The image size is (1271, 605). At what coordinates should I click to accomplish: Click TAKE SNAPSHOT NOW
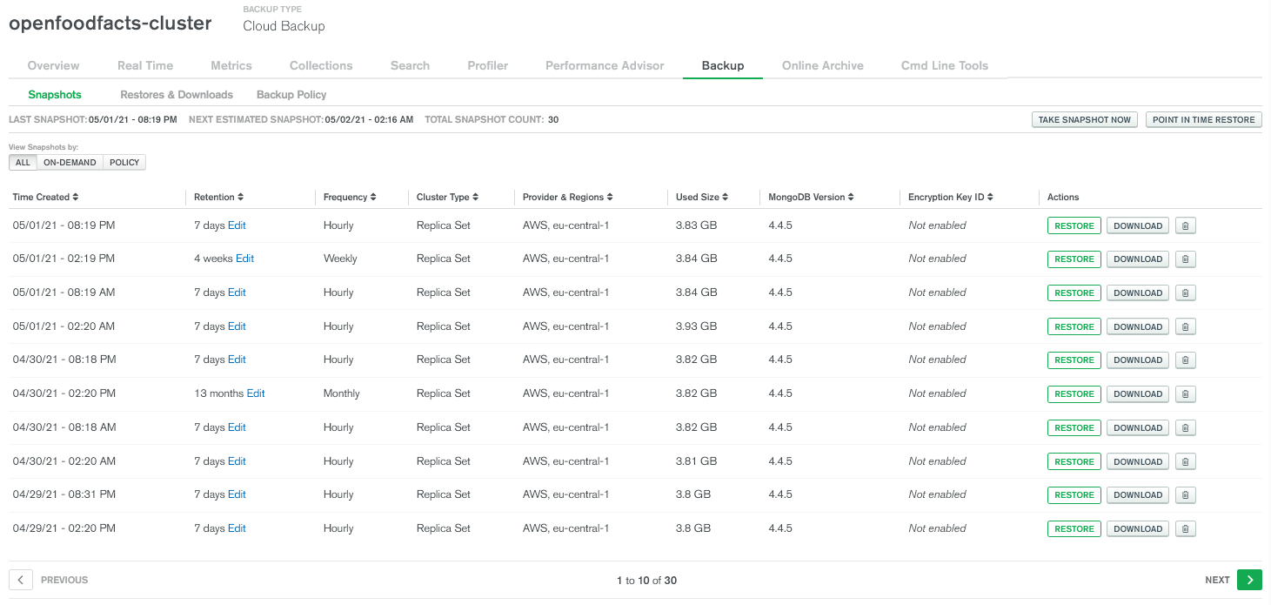(x=1084, y=119)
